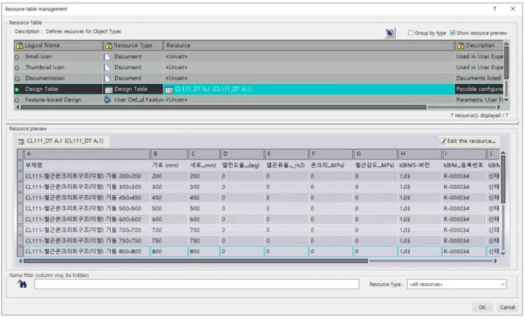Select the Thumbnail Icon row radio indicator
Image resolution: width=524 pixels, height=319 pixels.
(x=17, y=68)
